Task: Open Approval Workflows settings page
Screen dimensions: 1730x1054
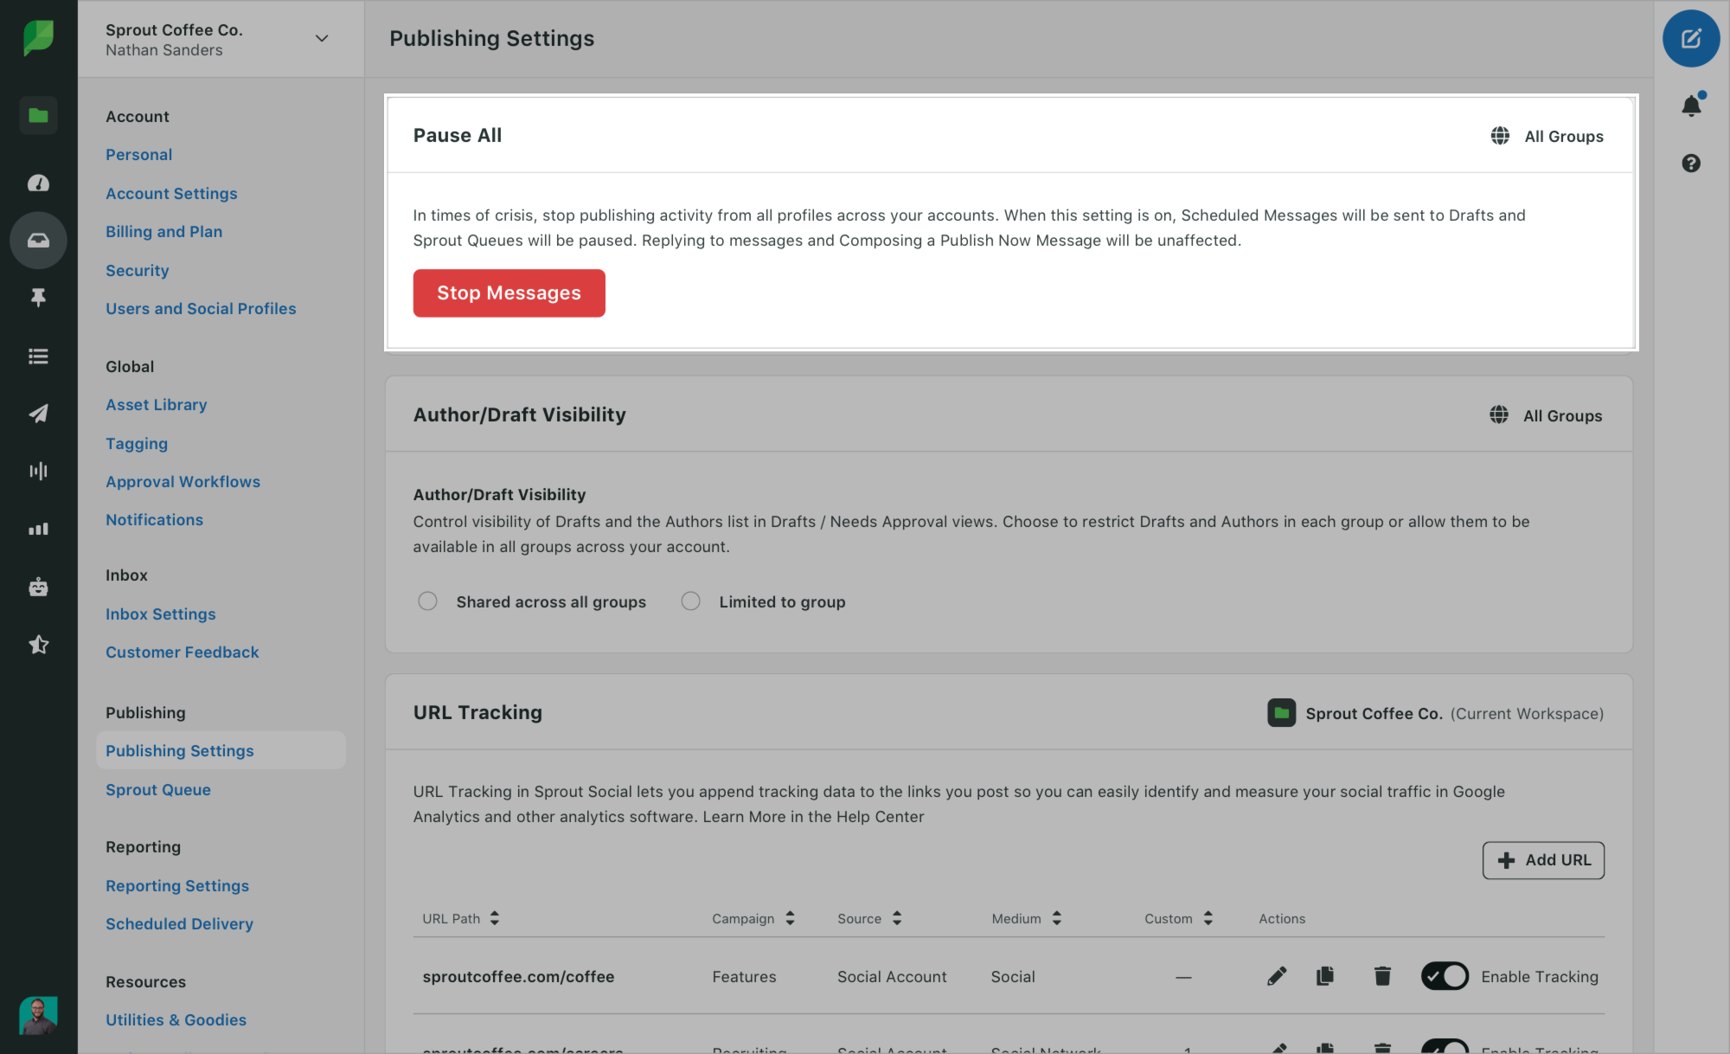Action: (183, 479)
